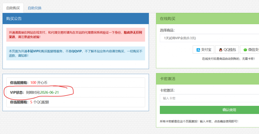Click the QQ penguin wallet icon
Image resolution: width=259 pixels, height=134 pixels.
221,50
